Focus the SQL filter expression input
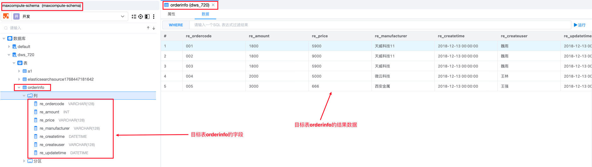The image size is (592, 167). (378, 25)
